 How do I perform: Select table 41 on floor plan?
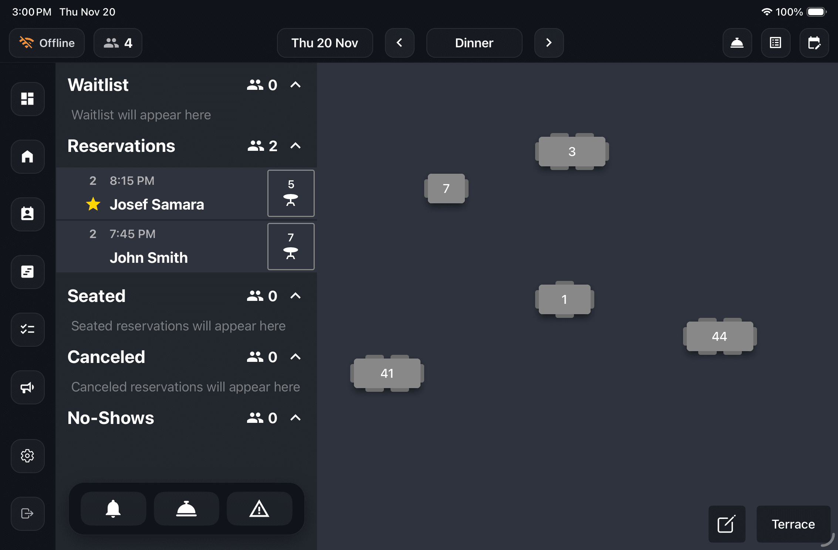(387, 373)
